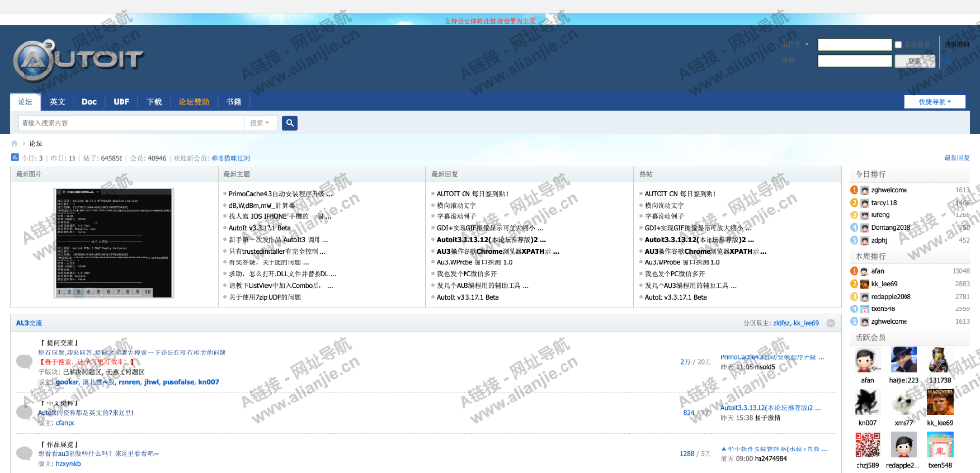
Task: Open kk_lee69's avatar in active members
Action: click(940, 402)
